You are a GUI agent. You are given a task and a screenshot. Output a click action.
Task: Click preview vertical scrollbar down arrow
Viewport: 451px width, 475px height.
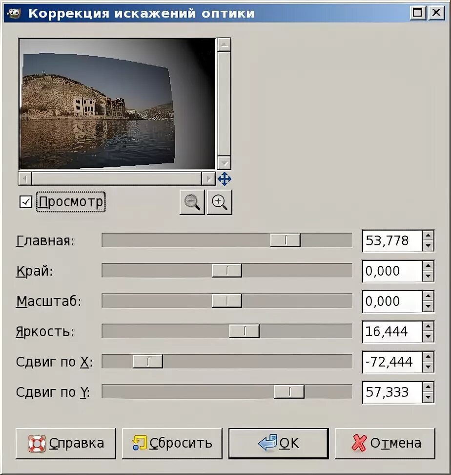tap(224, 163)
